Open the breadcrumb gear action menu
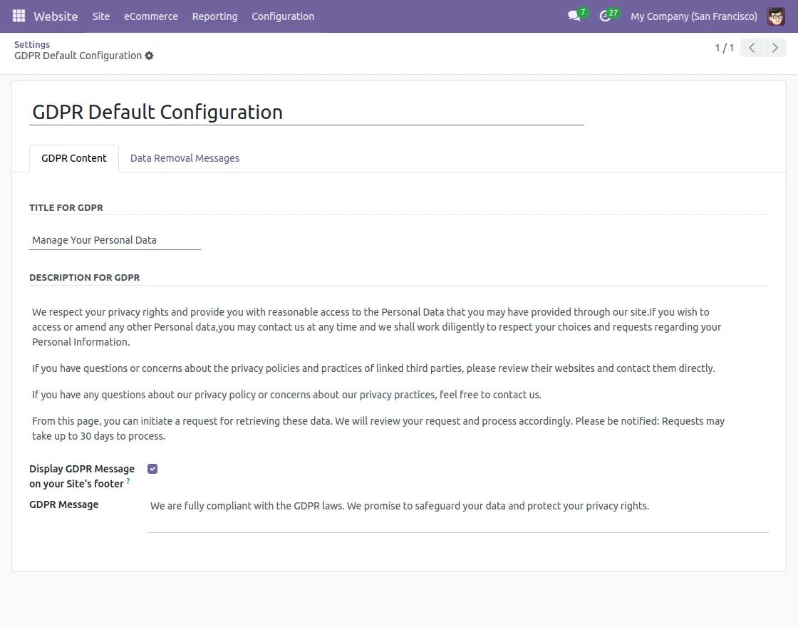Image resolution: width=798 pixels, height=627 pixels. tap(148, 56)
